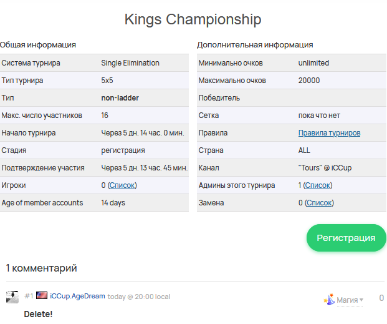387x324 pixels.
Task: Open the Список link in Замена row
Action: [319, 203]
